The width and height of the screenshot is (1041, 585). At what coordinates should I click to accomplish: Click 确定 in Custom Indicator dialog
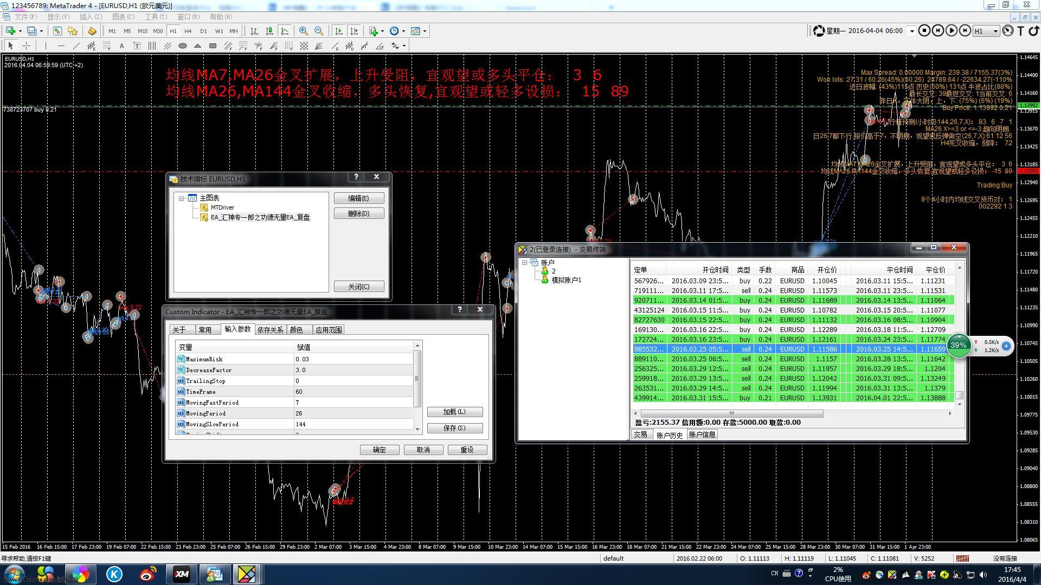tap(380, 450)
